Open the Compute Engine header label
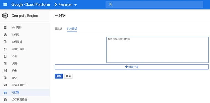This screenshot has width=210, height=103. tap(25, 16)
